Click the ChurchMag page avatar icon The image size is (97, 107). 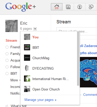27,58
